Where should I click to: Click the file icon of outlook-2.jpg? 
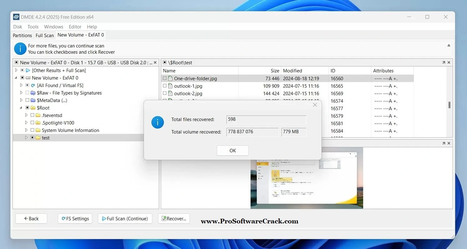(170, 93)
